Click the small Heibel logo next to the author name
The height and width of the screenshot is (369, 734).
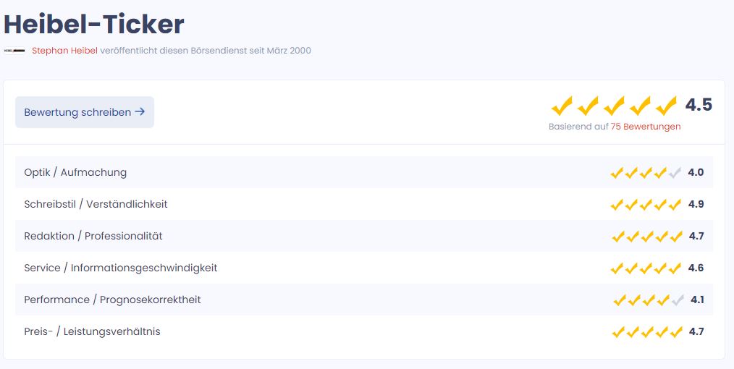pyautogui.click(x=14, y=51)
